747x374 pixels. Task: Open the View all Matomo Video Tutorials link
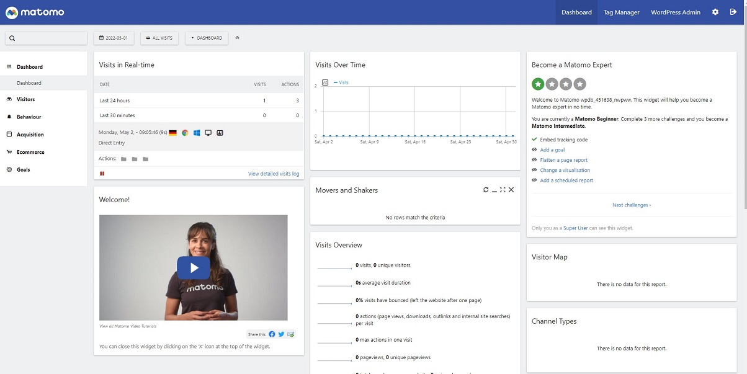tap(128, 326)
